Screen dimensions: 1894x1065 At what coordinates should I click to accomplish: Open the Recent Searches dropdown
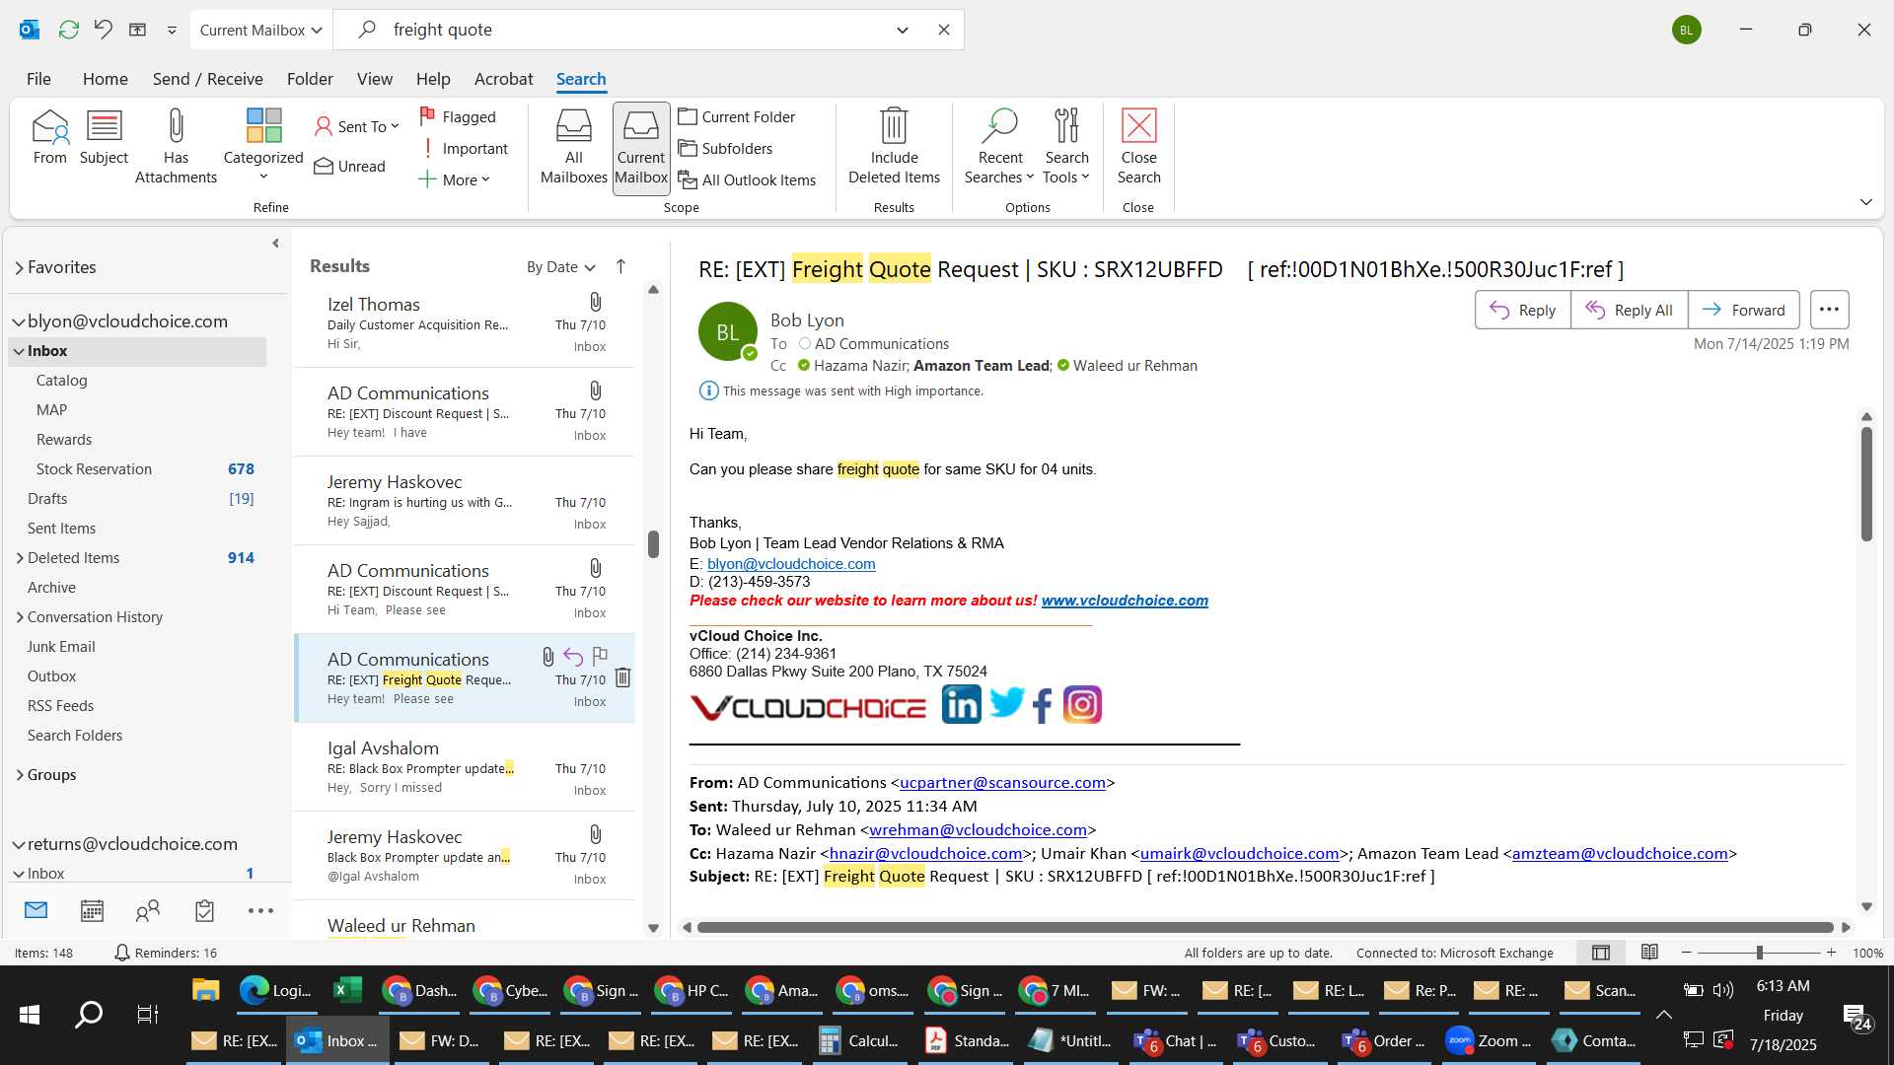pyautogui.click(x=999, y=146)
